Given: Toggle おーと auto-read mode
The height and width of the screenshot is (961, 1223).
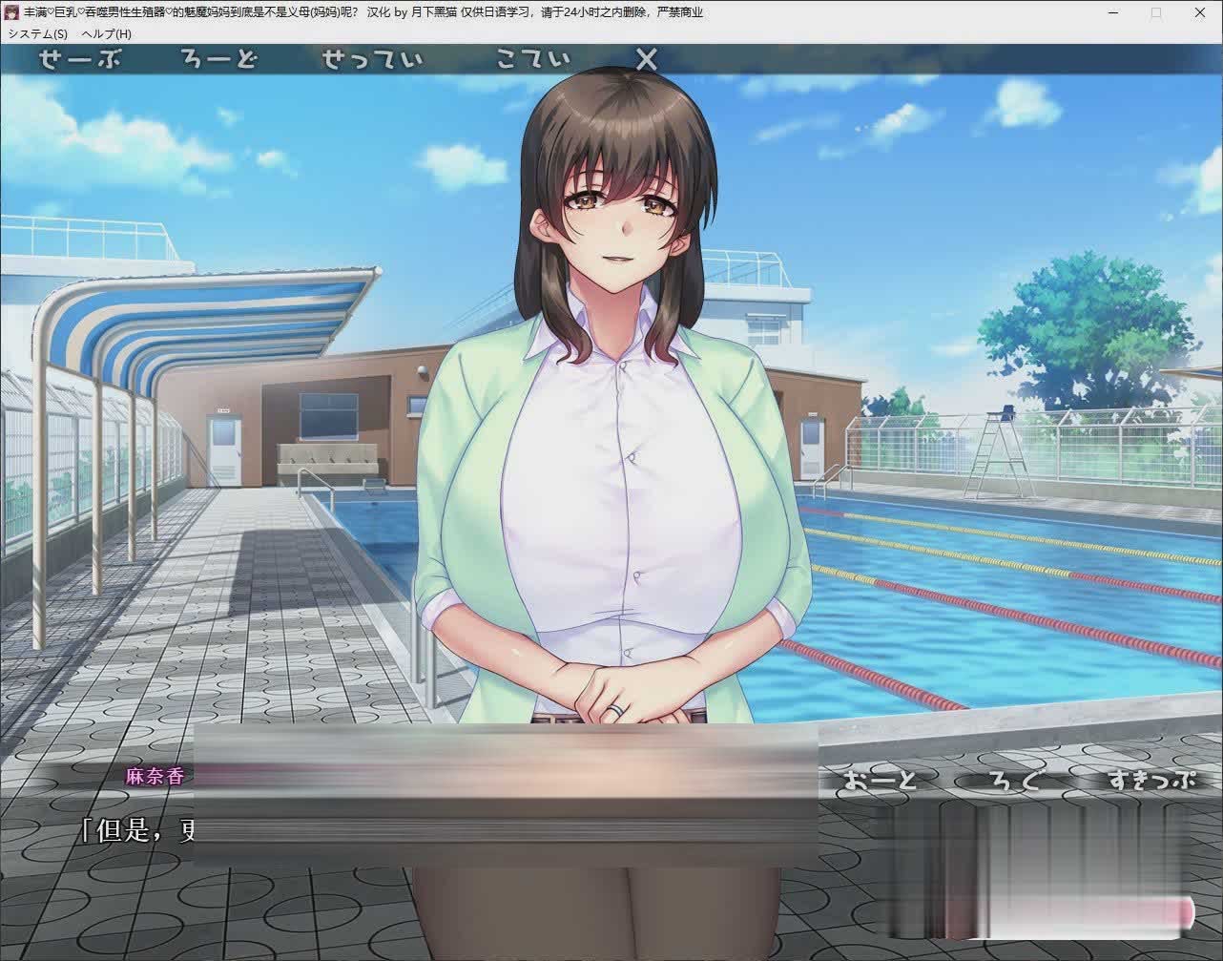Looking at the screenshot, I should pos(879,781).
